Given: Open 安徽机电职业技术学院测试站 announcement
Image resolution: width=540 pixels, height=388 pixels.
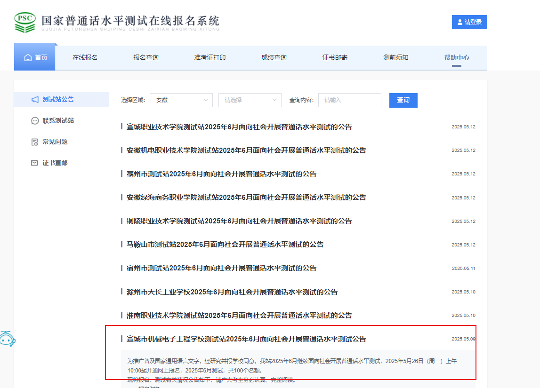Looking at the screenshot, I should tap(246, 150).
